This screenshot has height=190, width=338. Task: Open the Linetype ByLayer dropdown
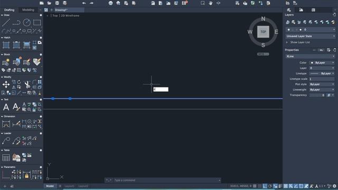tap(322, 73)
